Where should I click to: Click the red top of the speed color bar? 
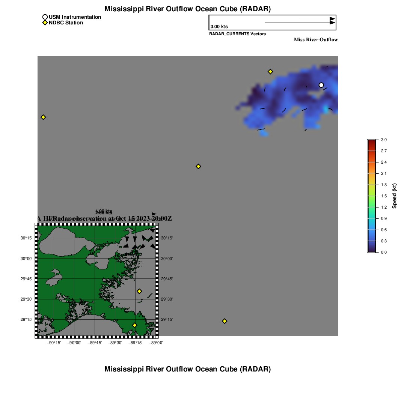(371, 143)
